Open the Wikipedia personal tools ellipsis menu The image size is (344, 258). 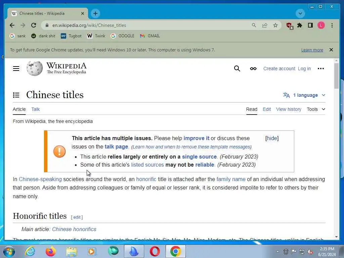point(321,69)
